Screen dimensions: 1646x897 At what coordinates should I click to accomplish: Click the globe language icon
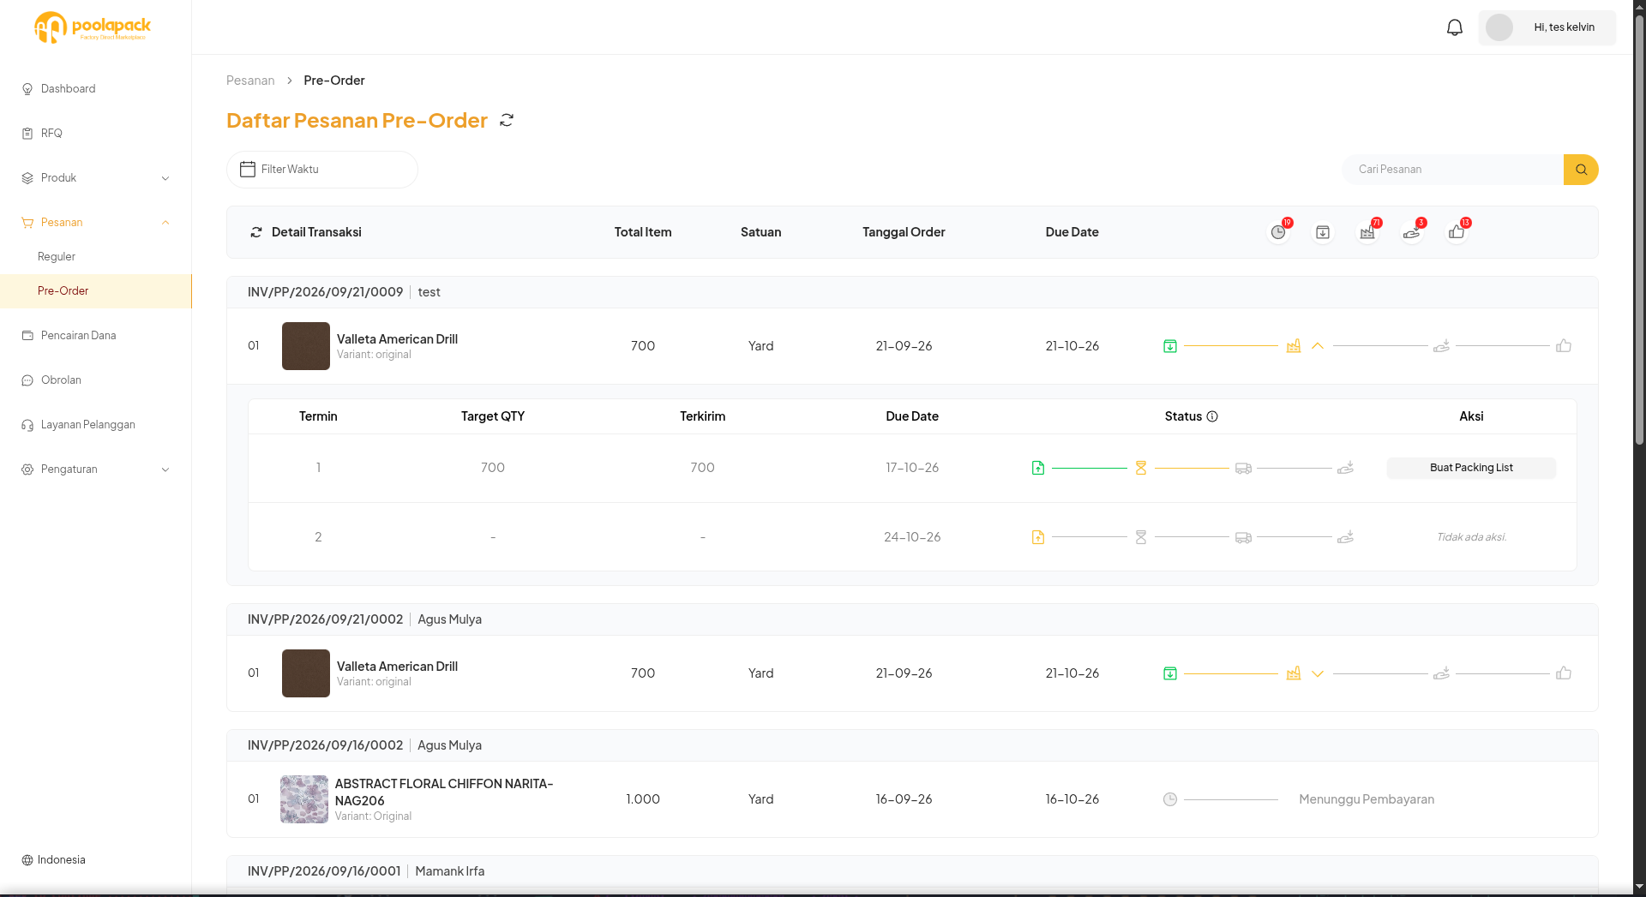coord(27,860)
